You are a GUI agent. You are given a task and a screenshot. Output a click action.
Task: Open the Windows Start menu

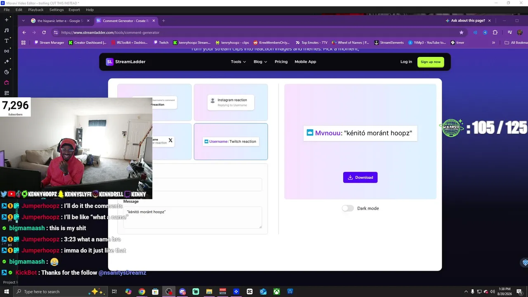6,292
